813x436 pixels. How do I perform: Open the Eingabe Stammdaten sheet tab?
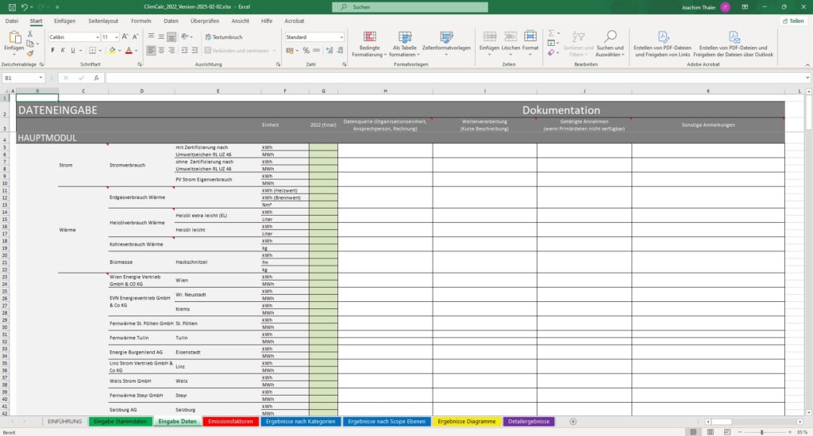coord(121,422)
